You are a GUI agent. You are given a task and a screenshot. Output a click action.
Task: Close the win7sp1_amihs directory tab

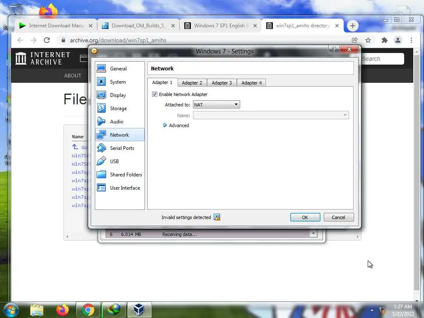tap(337, 26)
